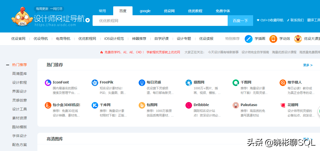Open 电商导航 in nav bar
Screen dimensions: 320x151
[x=63, y=39]
